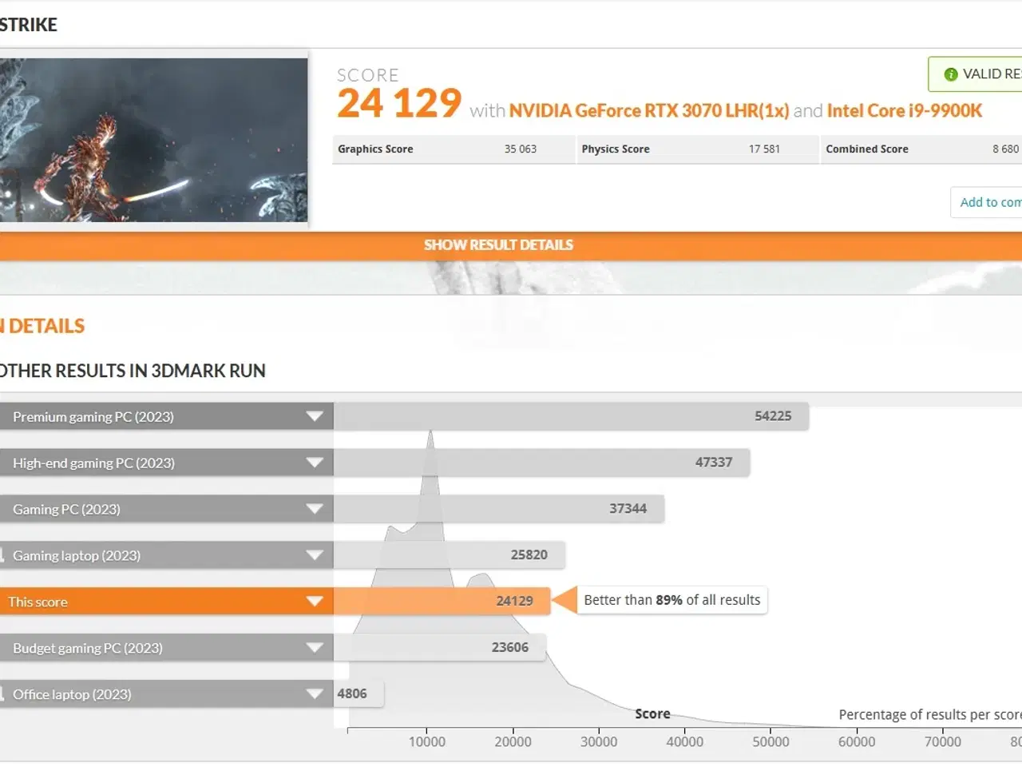Screen dimensions: 1022x767
Task: Click the 70000 tick on the score axis
Action: (x=943, y=741)
